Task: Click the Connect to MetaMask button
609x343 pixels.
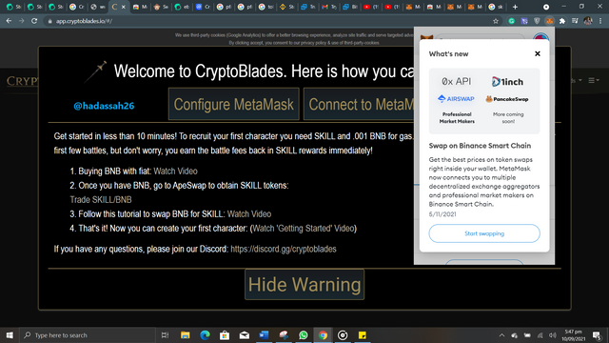Action: tap(360, 104)
